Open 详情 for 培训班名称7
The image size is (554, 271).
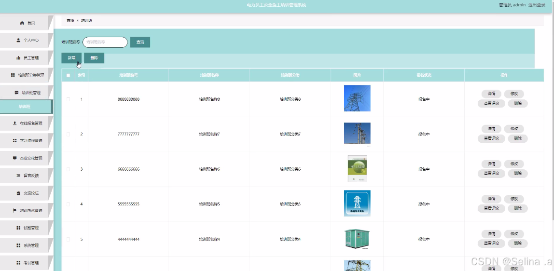(x=491, y=129)
